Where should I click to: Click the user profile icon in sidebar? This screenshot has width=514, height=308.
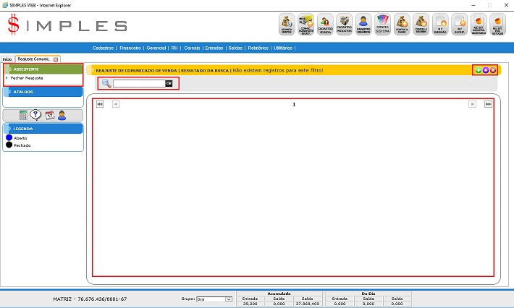pos(62,115)
